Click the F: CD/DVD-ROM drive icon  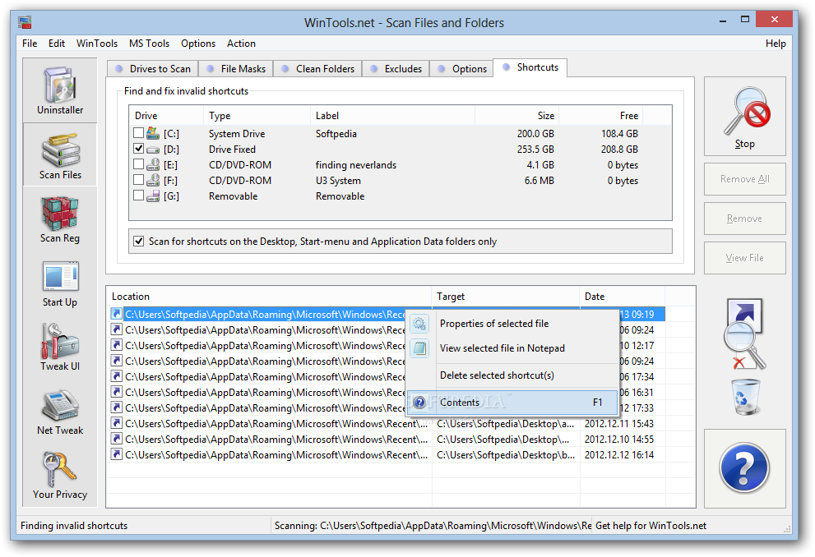click(x=153, y=180)
